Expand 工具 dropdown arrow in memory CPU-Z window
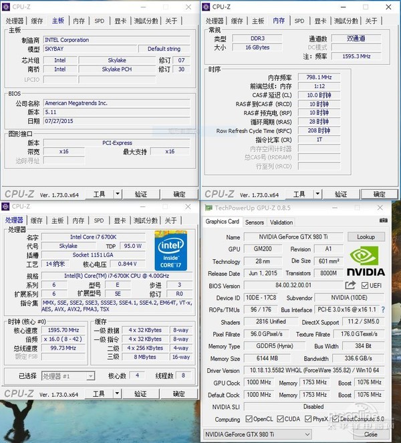Screen dimensions: 401x443 [x=317, y=194]
